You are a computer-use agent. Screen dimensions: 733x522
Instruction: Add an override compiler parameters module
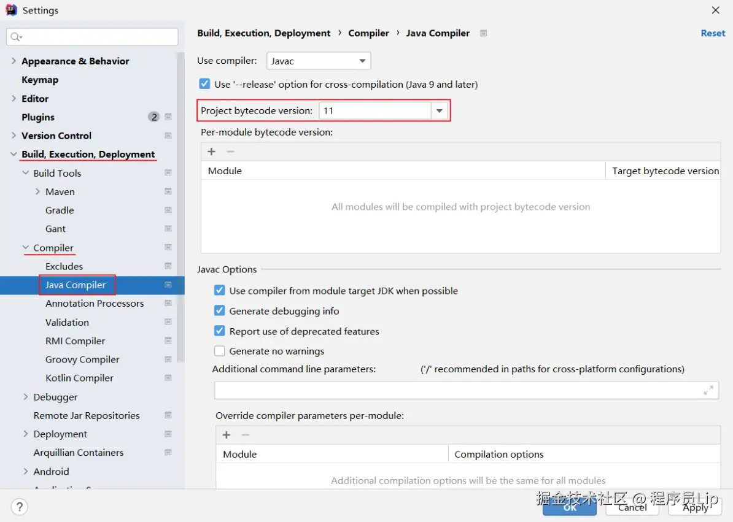pyautogui.click(x=227, y=435)
